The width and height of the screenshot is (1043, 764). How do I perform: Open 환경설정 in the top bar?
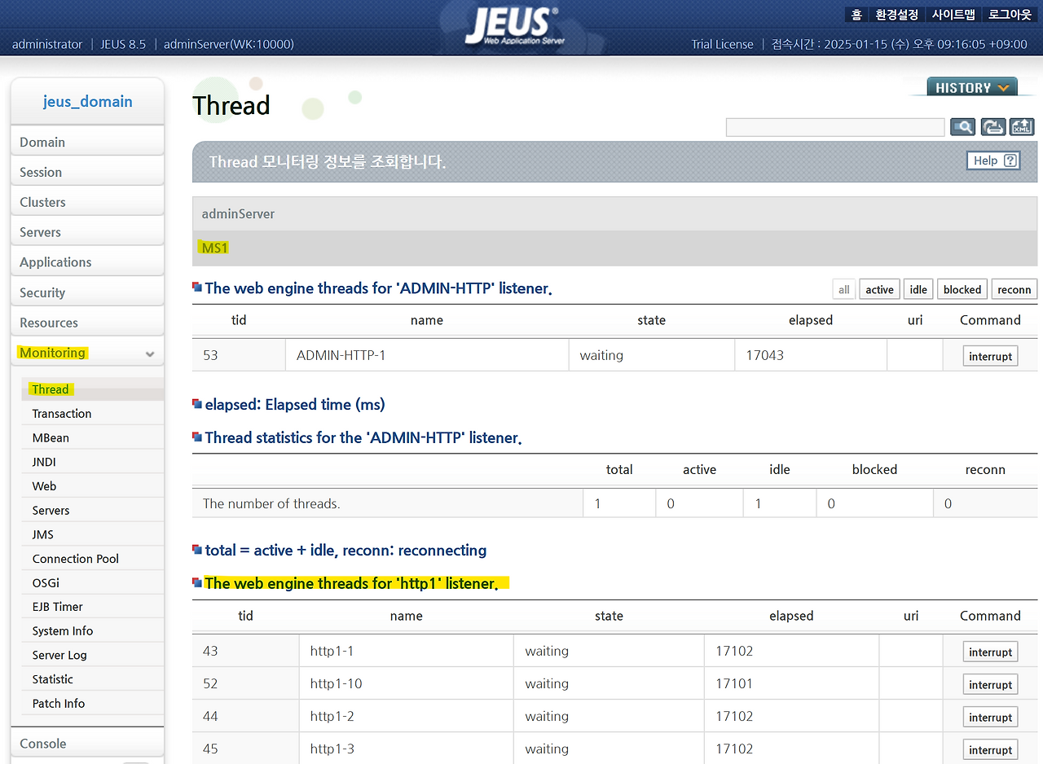click(896, 14)
